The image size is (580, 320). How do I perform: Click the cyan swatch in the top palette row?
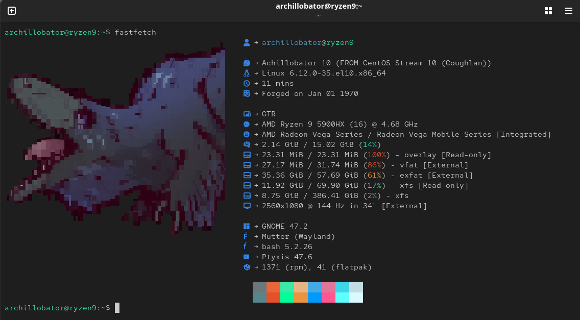(342, 287)
